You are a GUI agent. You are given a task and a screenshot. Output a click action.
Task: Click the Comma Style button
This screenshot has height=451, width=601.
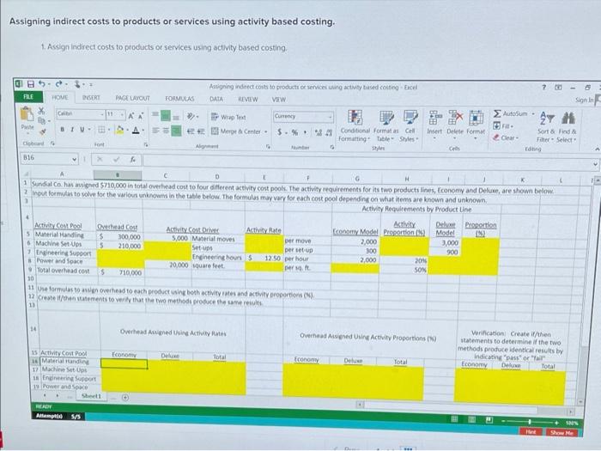[305, 132]
